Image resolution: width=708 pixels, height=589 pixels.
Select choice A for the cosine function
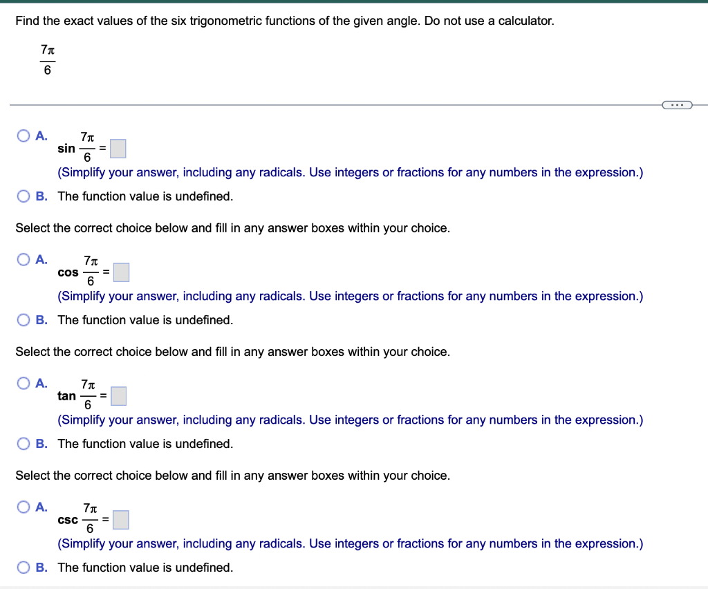click(23, 259)
